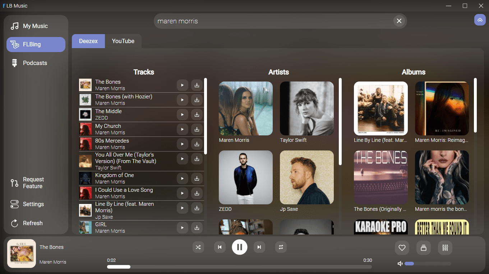Viewport: 489px width, 274px height.
Task: Download "GIRL" by Maren Morris
Action: (197, 227)
